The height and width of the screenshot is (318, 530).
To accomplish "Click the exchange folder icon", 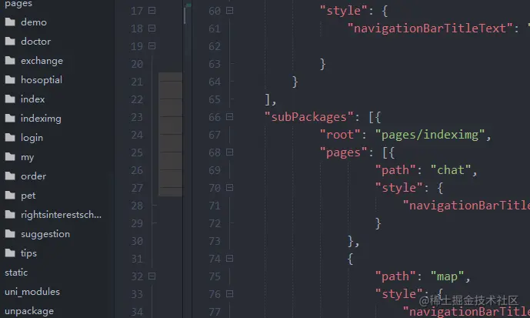I will click(10, 61).
